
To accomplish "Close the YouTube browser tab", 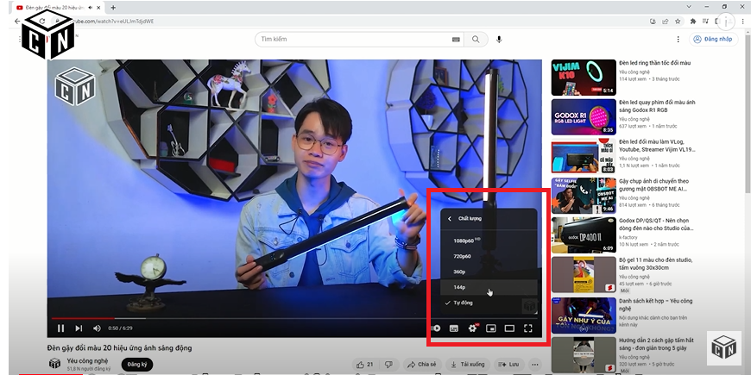I will 99,8.
